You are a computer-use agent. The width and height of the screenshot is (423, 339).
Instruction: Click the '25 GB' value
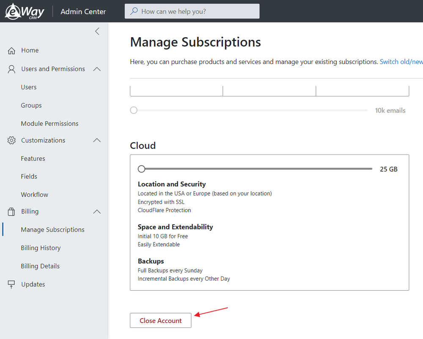389,169
